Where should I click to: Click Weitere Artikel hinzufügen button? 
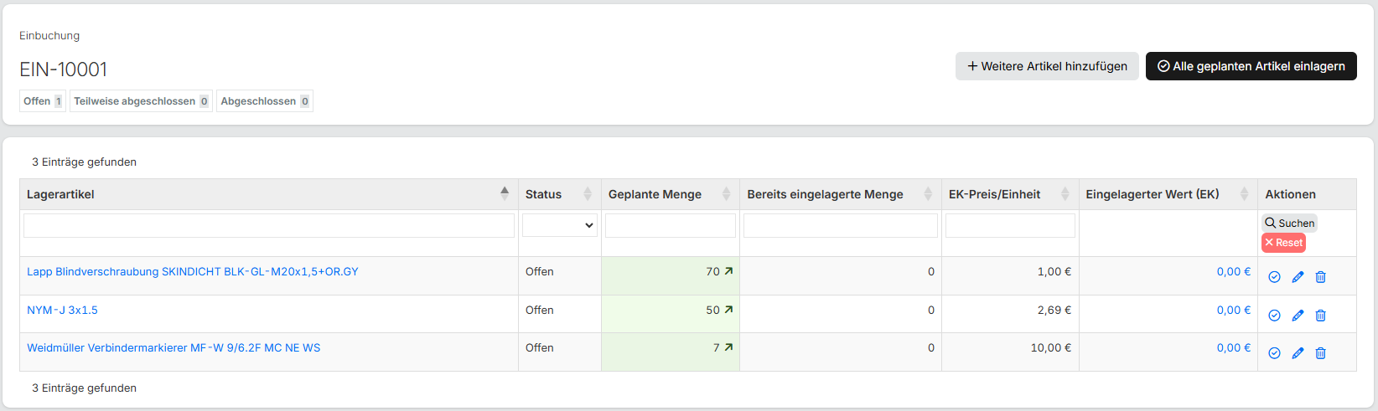point(1047,66)
